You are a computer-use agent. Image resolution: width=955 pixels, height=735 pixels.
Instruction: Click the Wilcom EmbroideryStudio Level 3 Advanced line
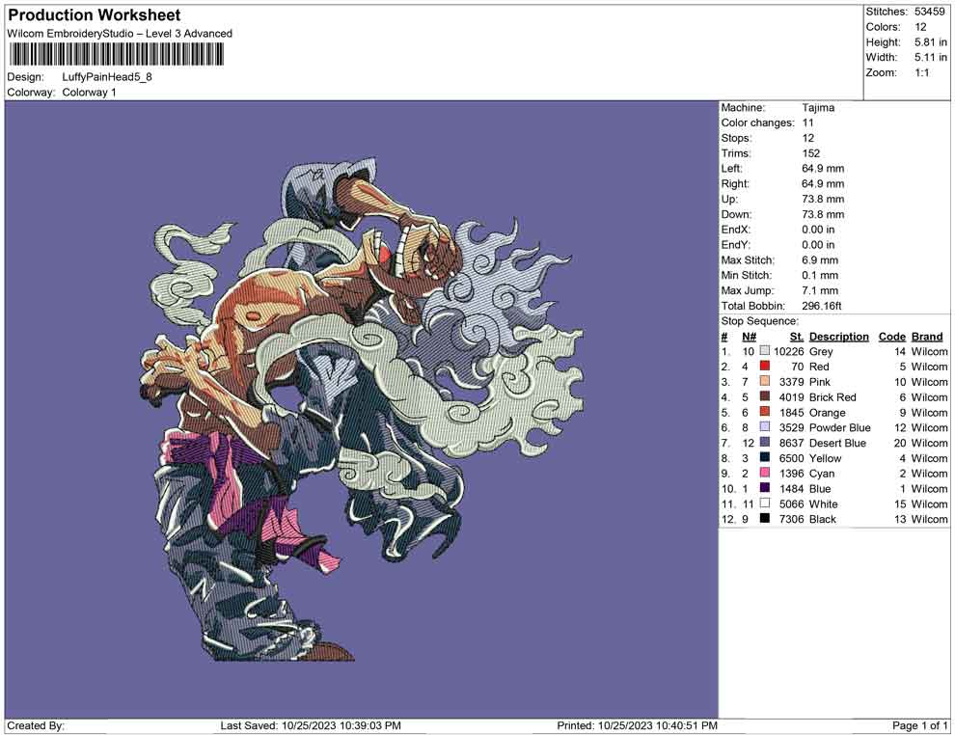(x=120, y=34)
